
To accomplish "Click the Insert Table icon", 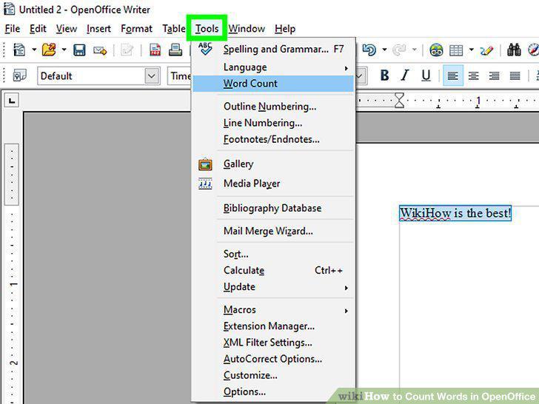I will point(456,50).
